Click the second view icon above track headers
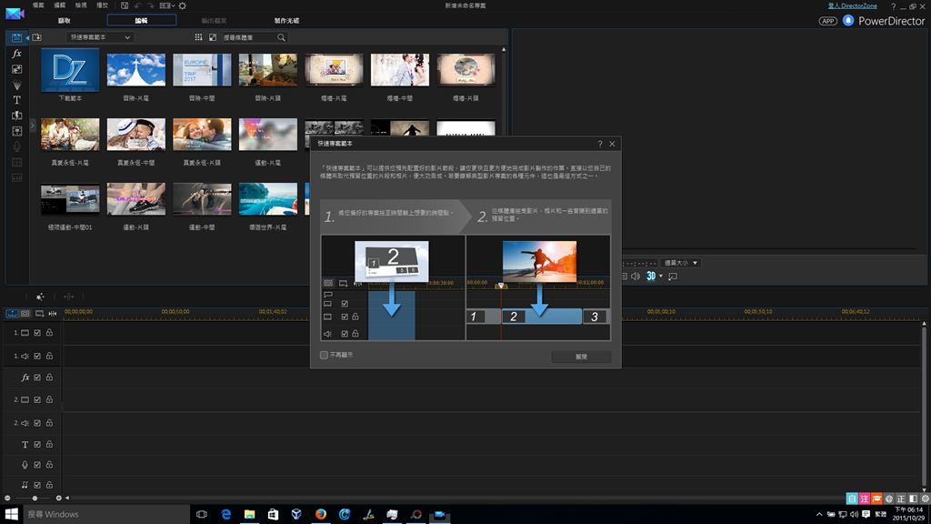 pos(25,313)
